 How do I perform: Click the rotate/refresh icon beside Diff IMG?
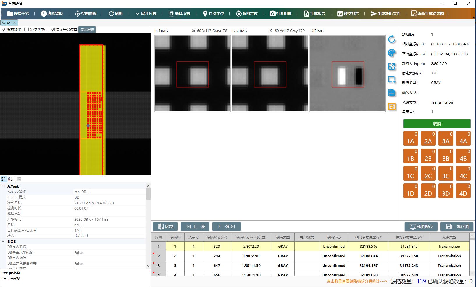click(x=392, y=39)
